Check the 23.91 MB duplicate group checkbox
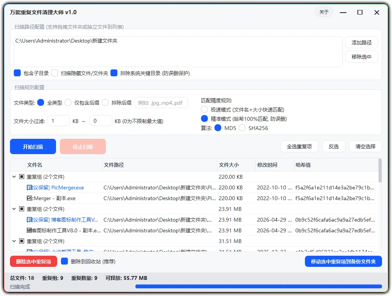The image size is (392, 296). click(22, 209)
